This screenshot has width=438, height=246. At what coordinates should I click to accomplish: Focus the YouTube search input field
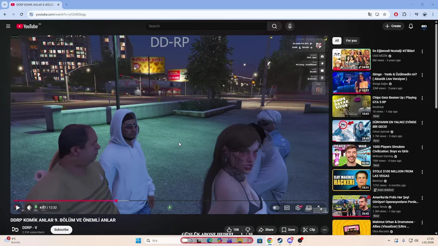click(x=206, y=26)
